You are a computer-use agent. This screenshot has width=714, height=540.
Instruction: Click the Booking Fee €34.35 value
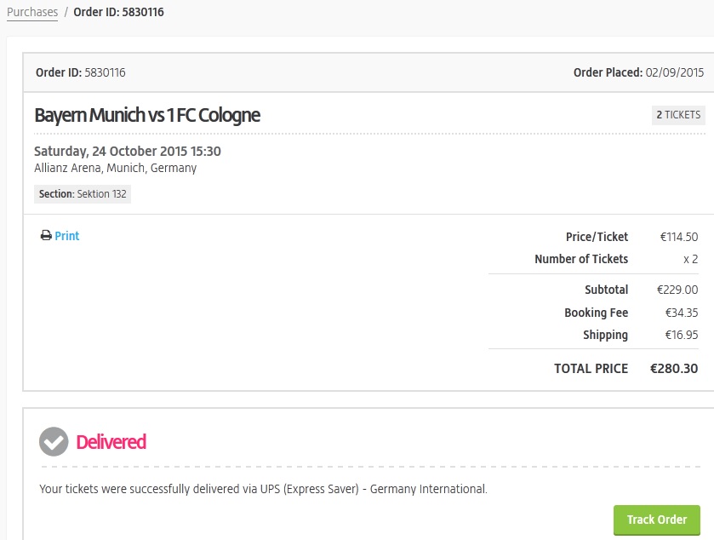pyautogui.click(x=679, y=313)
